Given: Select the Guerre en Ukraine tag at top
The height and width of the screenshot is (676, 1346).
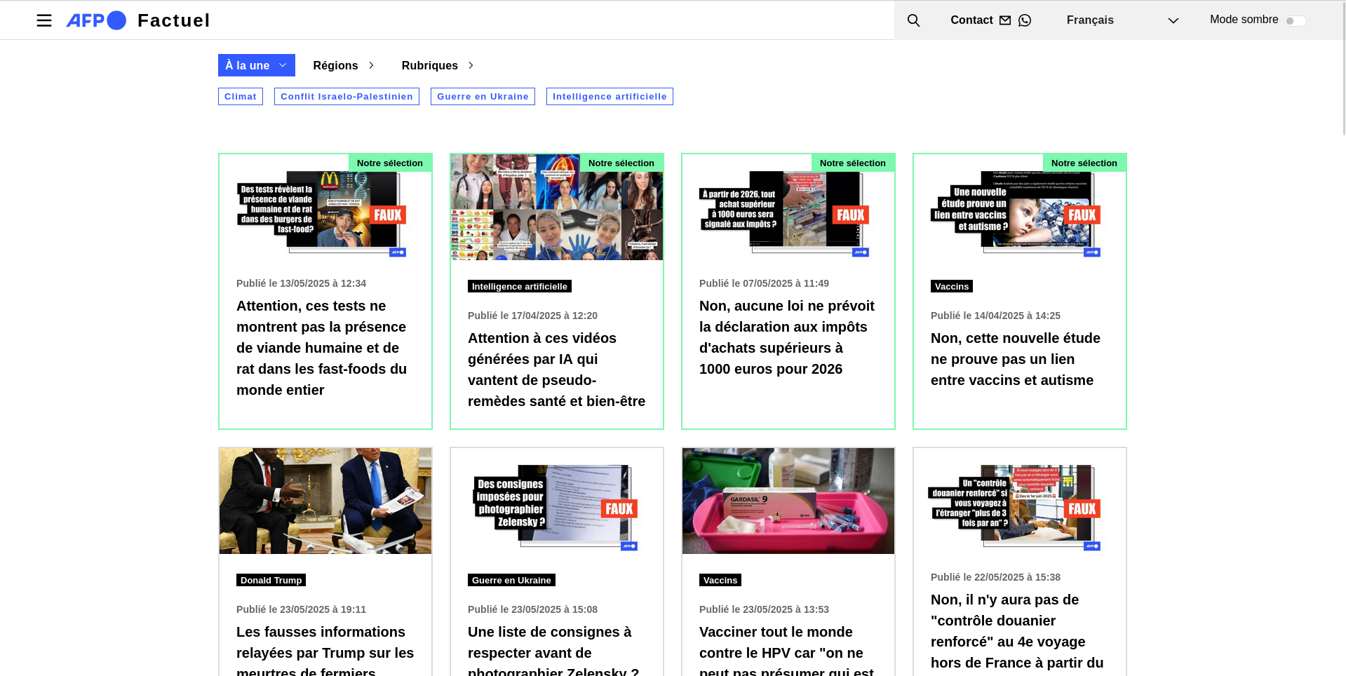Looking at the screenshot, I should [x=483, y=97].
